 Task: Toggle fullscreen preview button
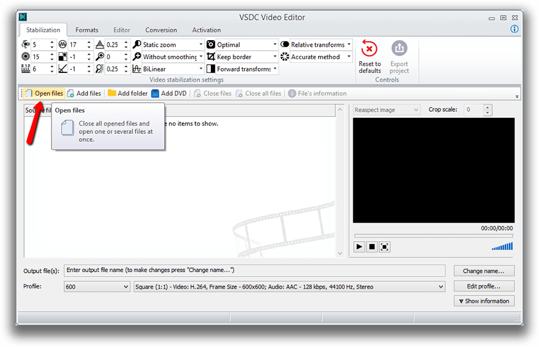coord(384,246)
